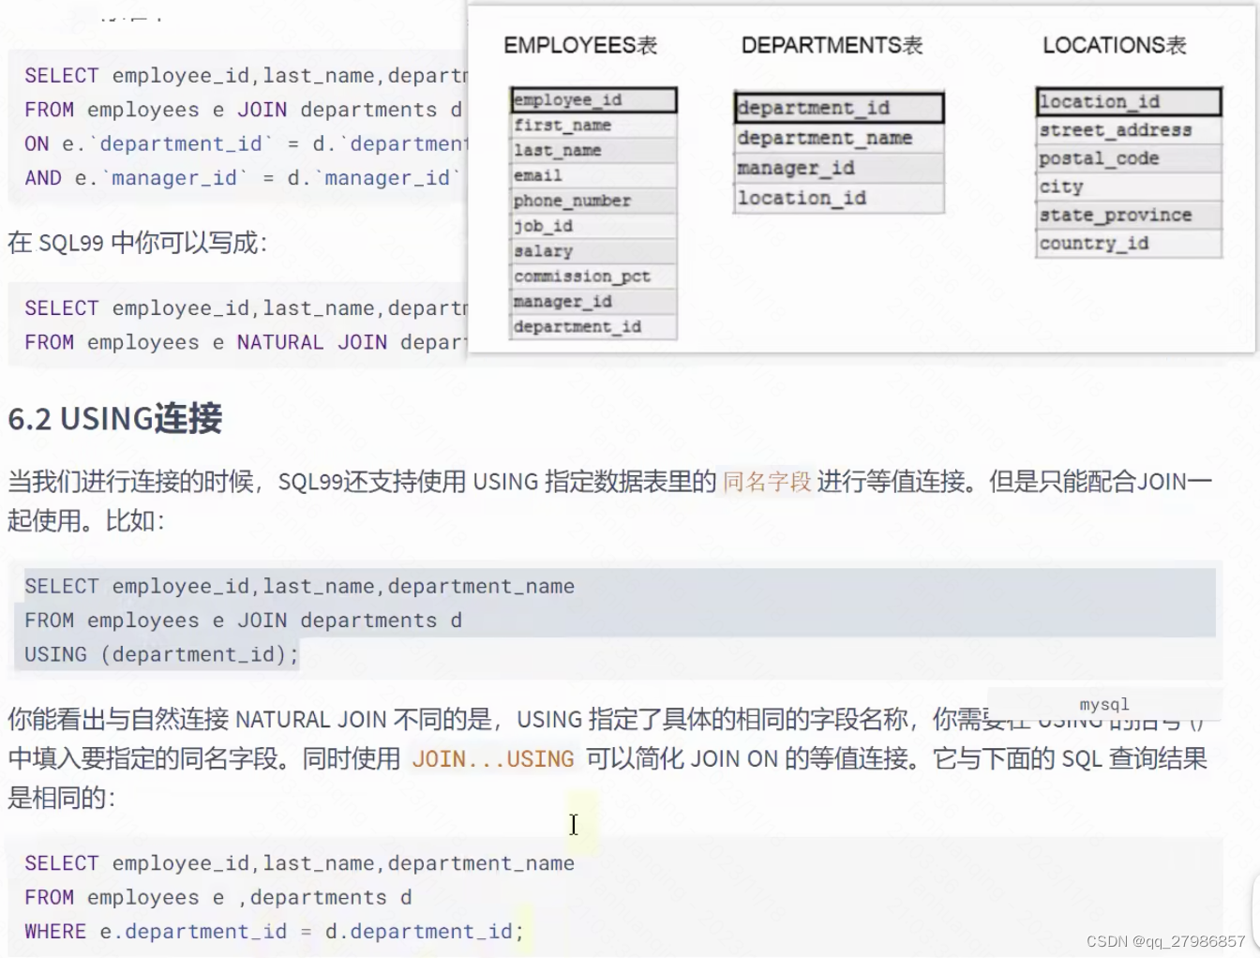Click job_id field in EMPLOYEES table

(x=593, y=227)
